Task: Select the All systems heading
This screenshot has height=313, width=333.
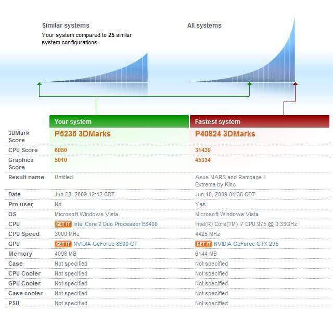Action: [x=204, y=26]
